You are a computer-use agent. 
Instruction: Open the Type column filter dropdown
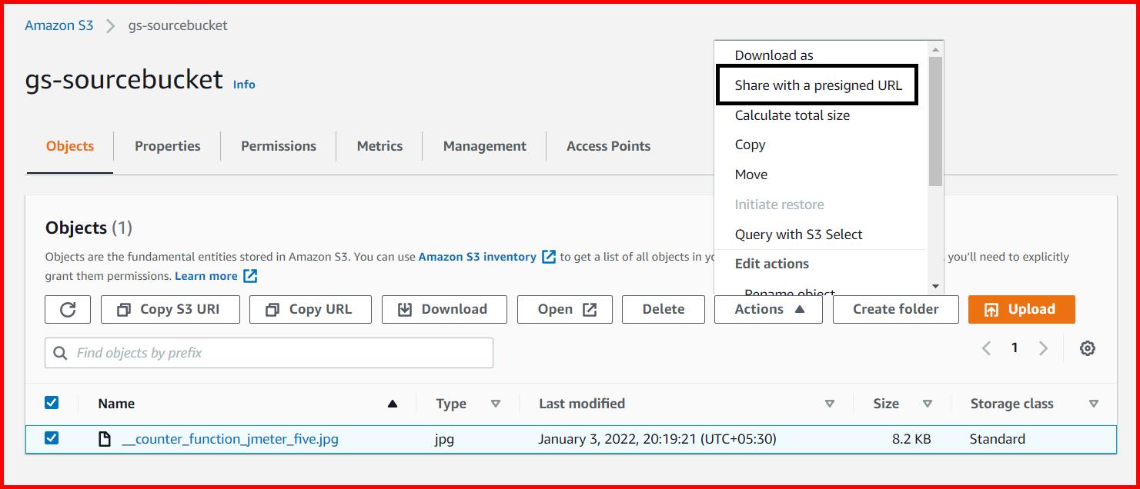pos(496,403)
